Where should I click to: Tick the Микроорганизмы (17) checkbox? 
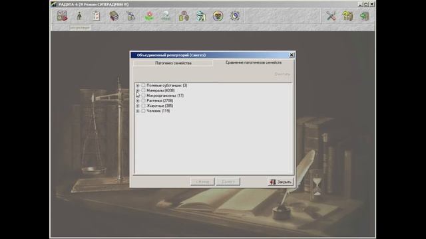[144, 96]
